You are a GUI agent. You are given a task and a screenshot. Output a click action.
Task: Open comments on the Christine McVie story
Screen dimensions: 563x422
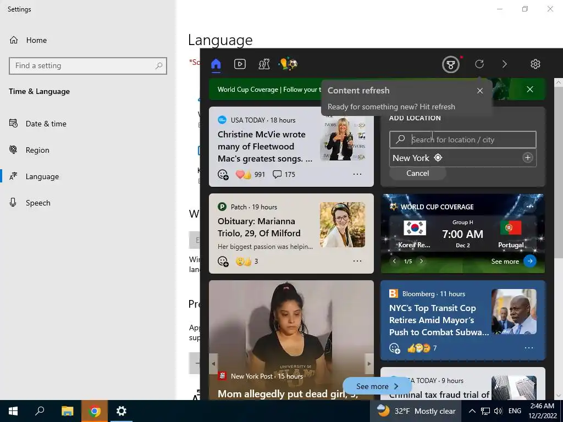tap(284, 174)
